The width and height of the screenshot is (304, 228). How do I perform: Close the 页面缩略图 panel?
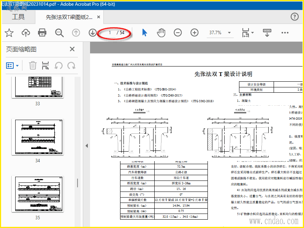pos(72,49)
